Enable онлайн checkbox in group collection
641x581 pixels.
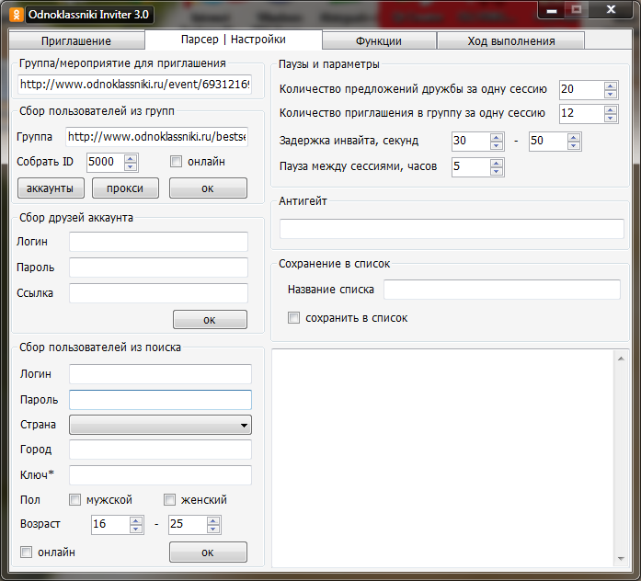click(177, 162)
